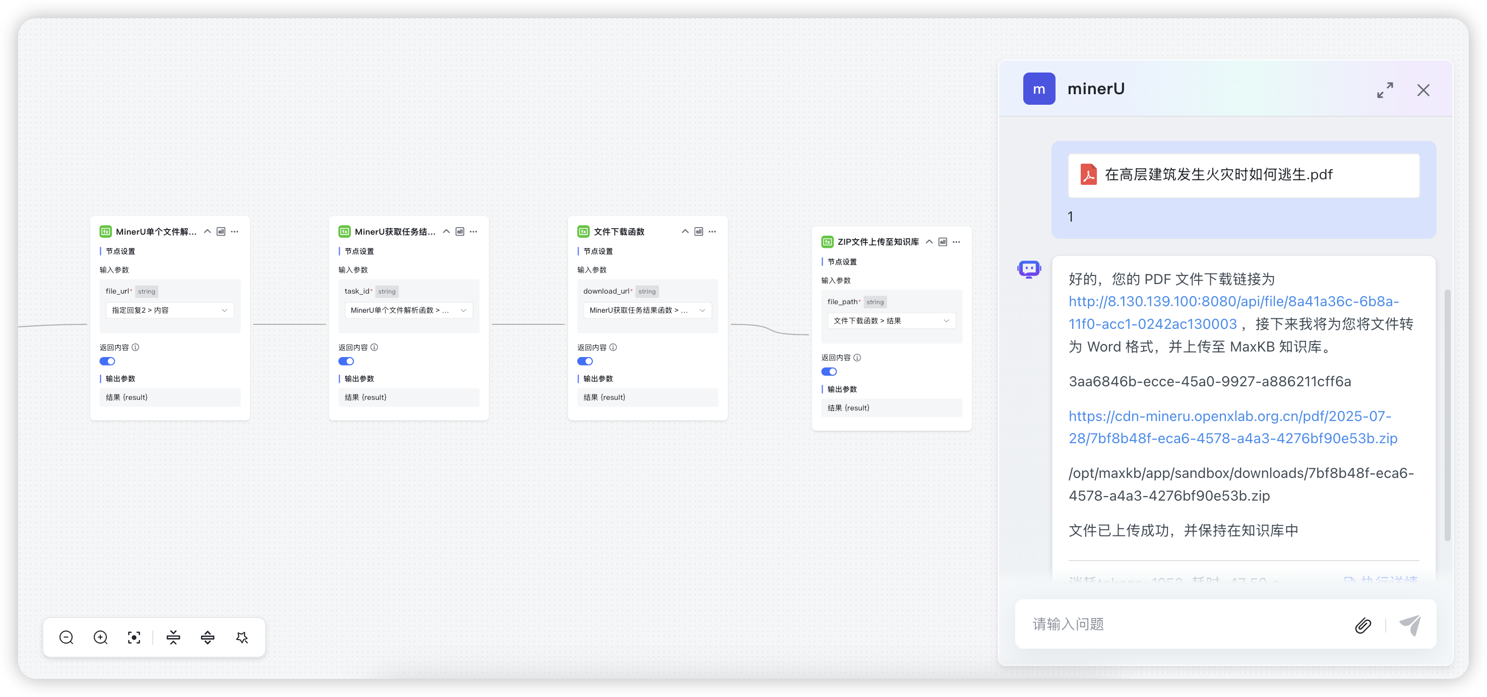Open panel icon on MinerU单个文件解析 node
Viewport: 1487px width, 697px height.
pos(221,231)
